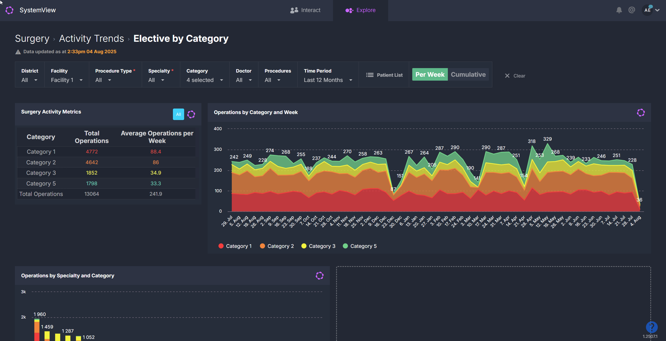Click the data updated warning triangle

pos(18,52)
